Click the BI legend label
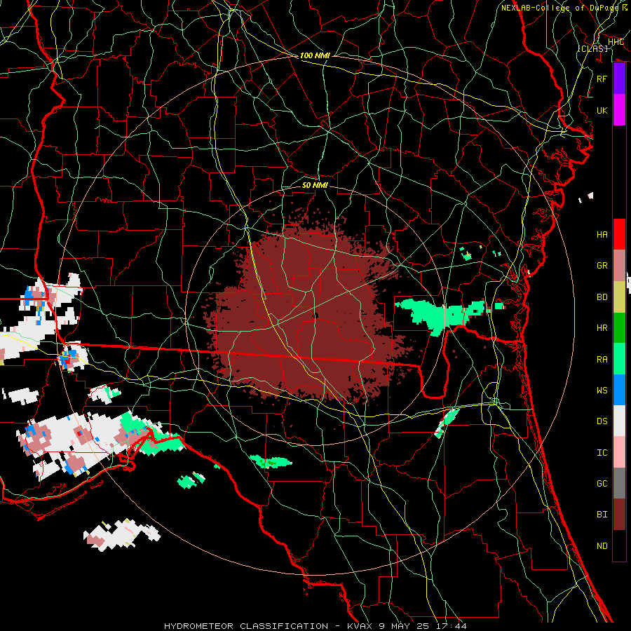The height and width of the screenshot is (631, 631). [602, 515]
